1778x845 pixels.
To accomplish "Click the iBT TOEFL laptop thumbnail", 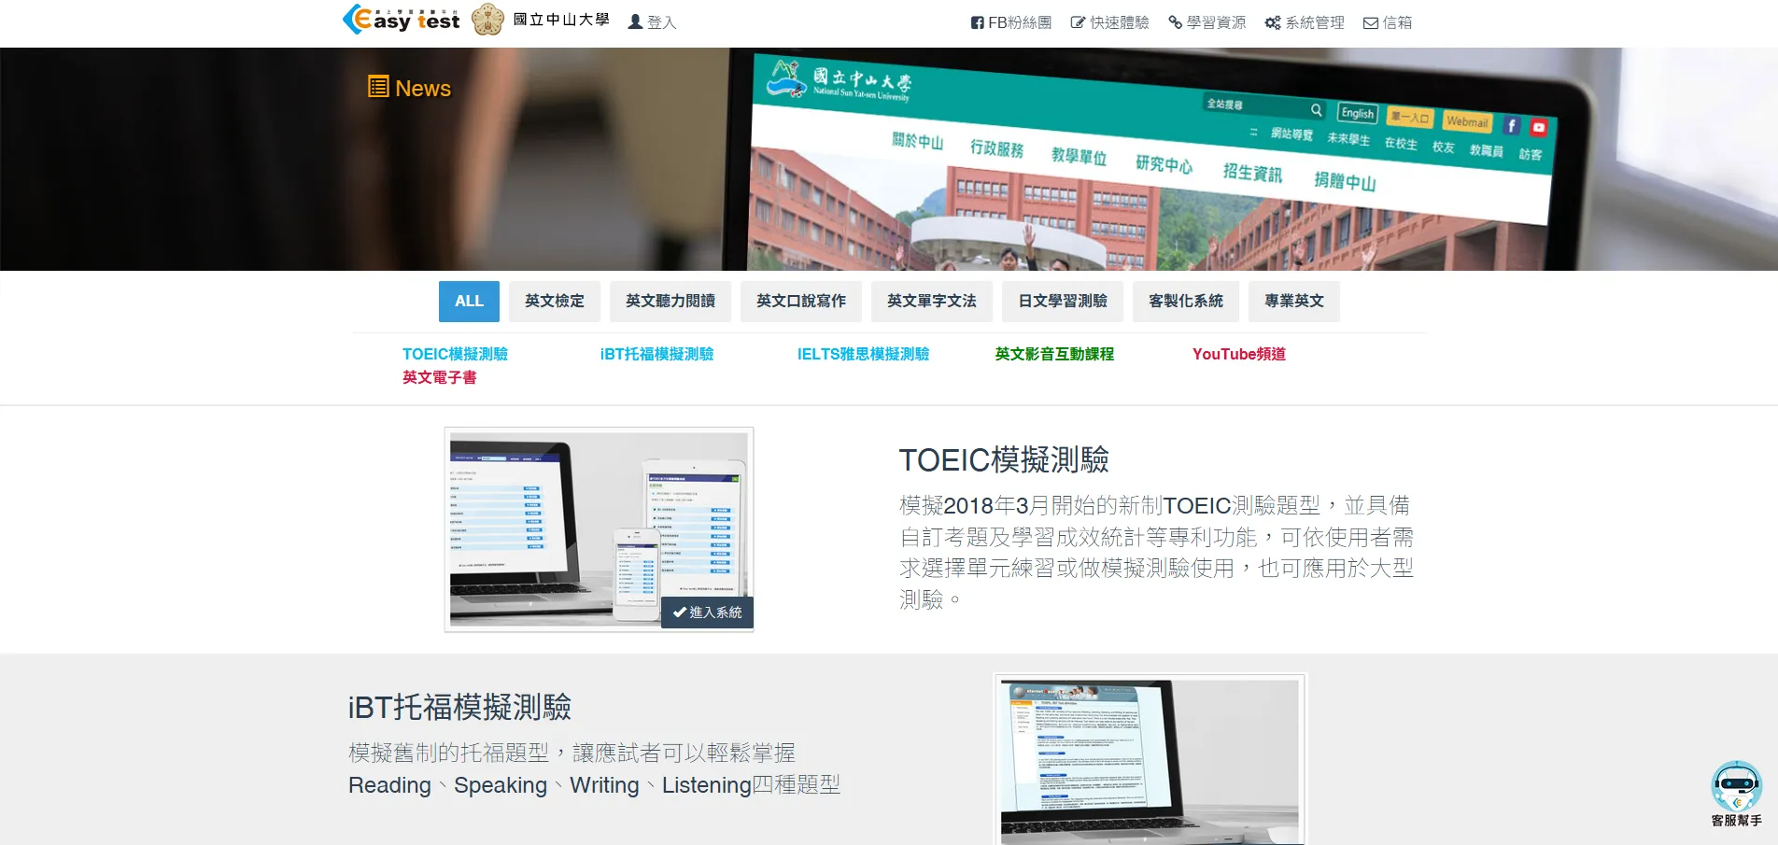I will [1150, 759].
